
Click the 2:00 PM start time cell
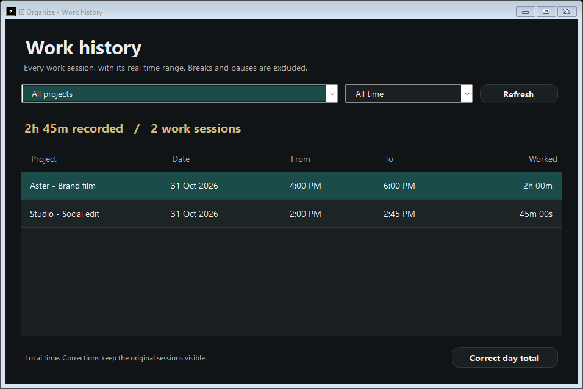tap(306, 214)
